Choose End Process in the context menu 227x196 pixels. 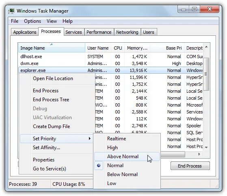[x=56, y=91]
